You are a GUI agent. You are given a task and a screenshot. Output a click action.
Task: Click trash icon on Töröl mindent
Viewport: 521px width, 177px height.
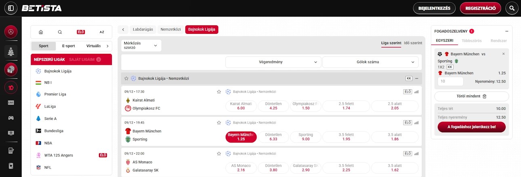click(x=484, y=96)
